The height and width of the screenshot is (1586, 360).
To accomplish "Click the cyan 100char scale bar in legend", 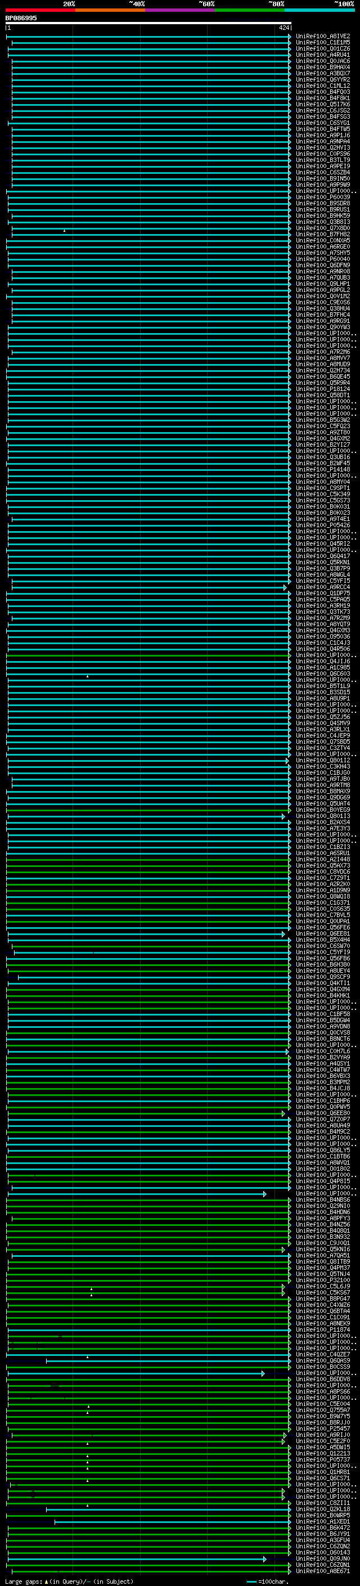I will click(251, 1581).
